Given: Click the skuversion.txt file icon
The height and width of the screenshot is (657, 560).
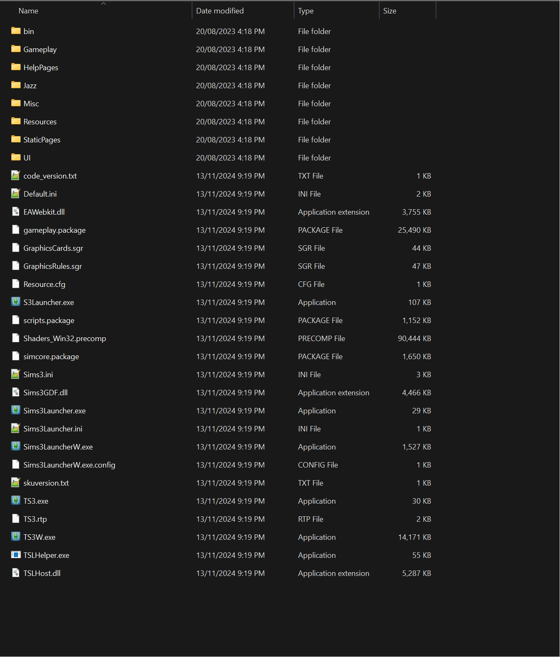Looking at the screenshot, I should coord(16,482).
